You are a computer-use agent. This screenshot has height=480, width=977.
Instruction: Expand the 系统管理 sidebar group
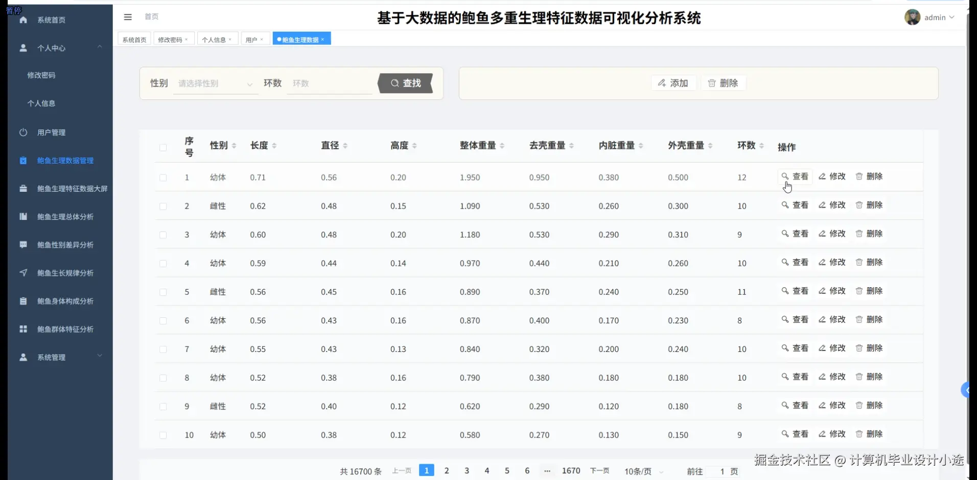(100, 356)
